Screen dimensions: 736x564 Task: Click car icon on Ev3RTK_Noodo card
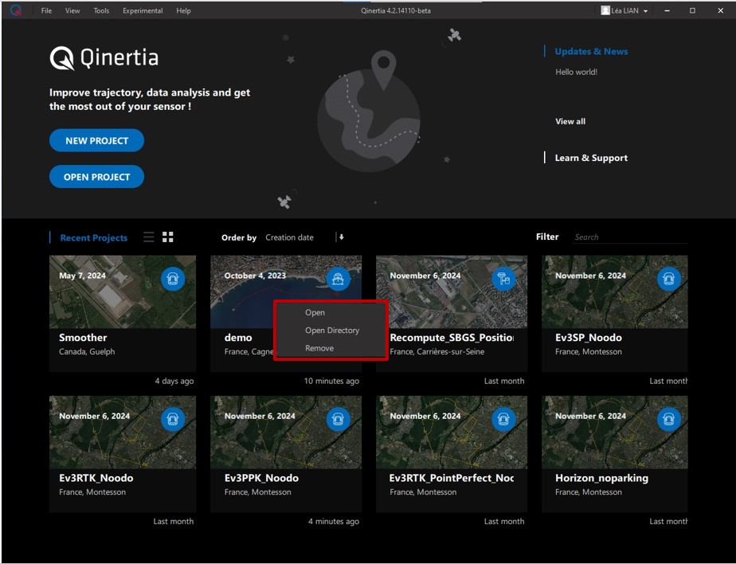click(173, 419)
